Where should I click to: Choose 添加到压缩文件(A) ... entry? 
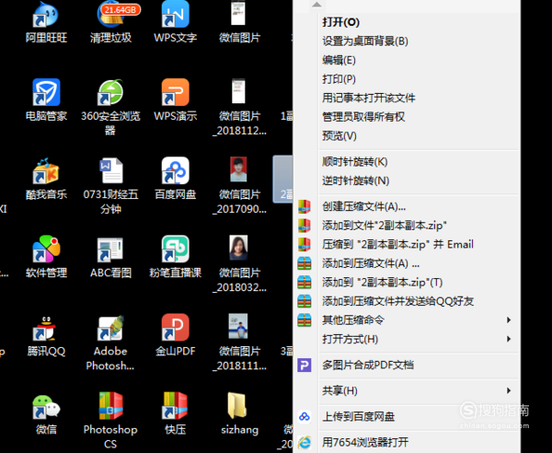pos(407,263)
